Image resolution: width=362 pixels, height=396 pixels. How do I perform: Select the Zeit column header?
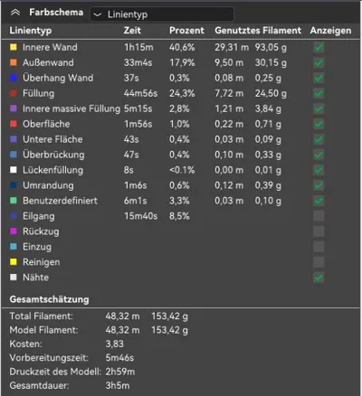click(x=132, y=31)
